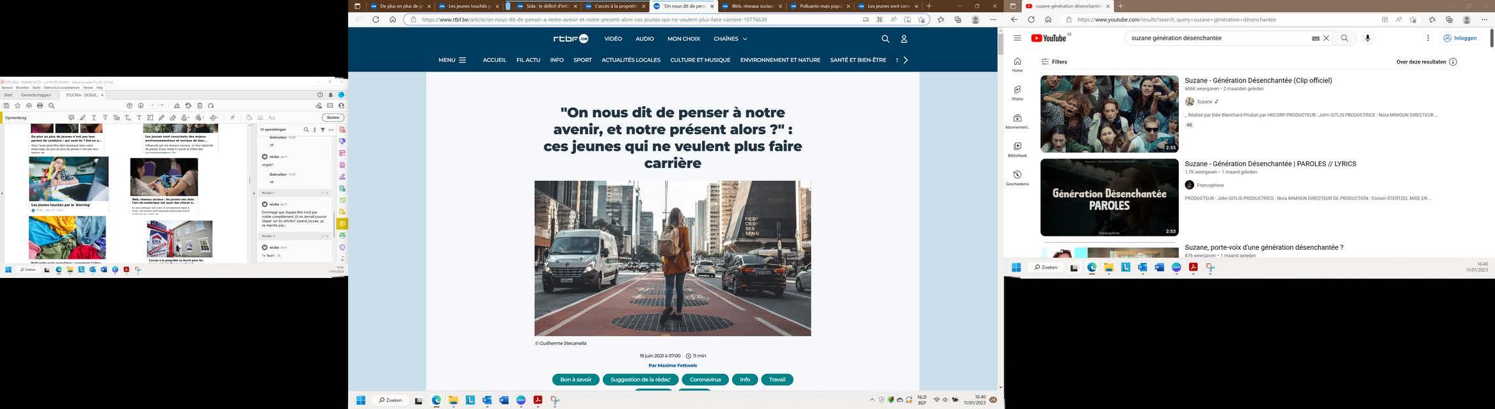
Task: Open the VIDÉO link in RTBF header
Action: point(613,39)
